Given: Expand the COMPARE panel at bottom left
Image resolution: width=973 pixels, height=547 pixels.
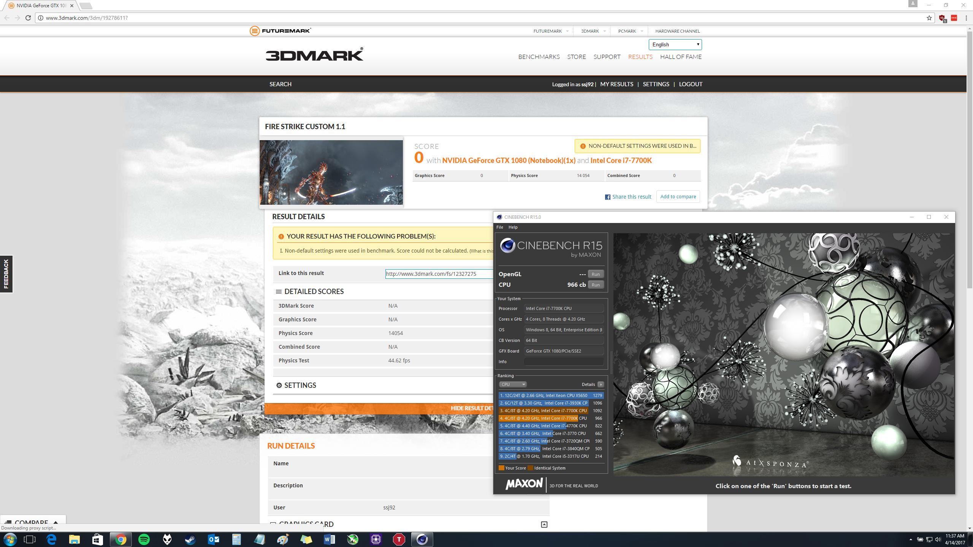Looking at the screenshot, I should (32, 522).
